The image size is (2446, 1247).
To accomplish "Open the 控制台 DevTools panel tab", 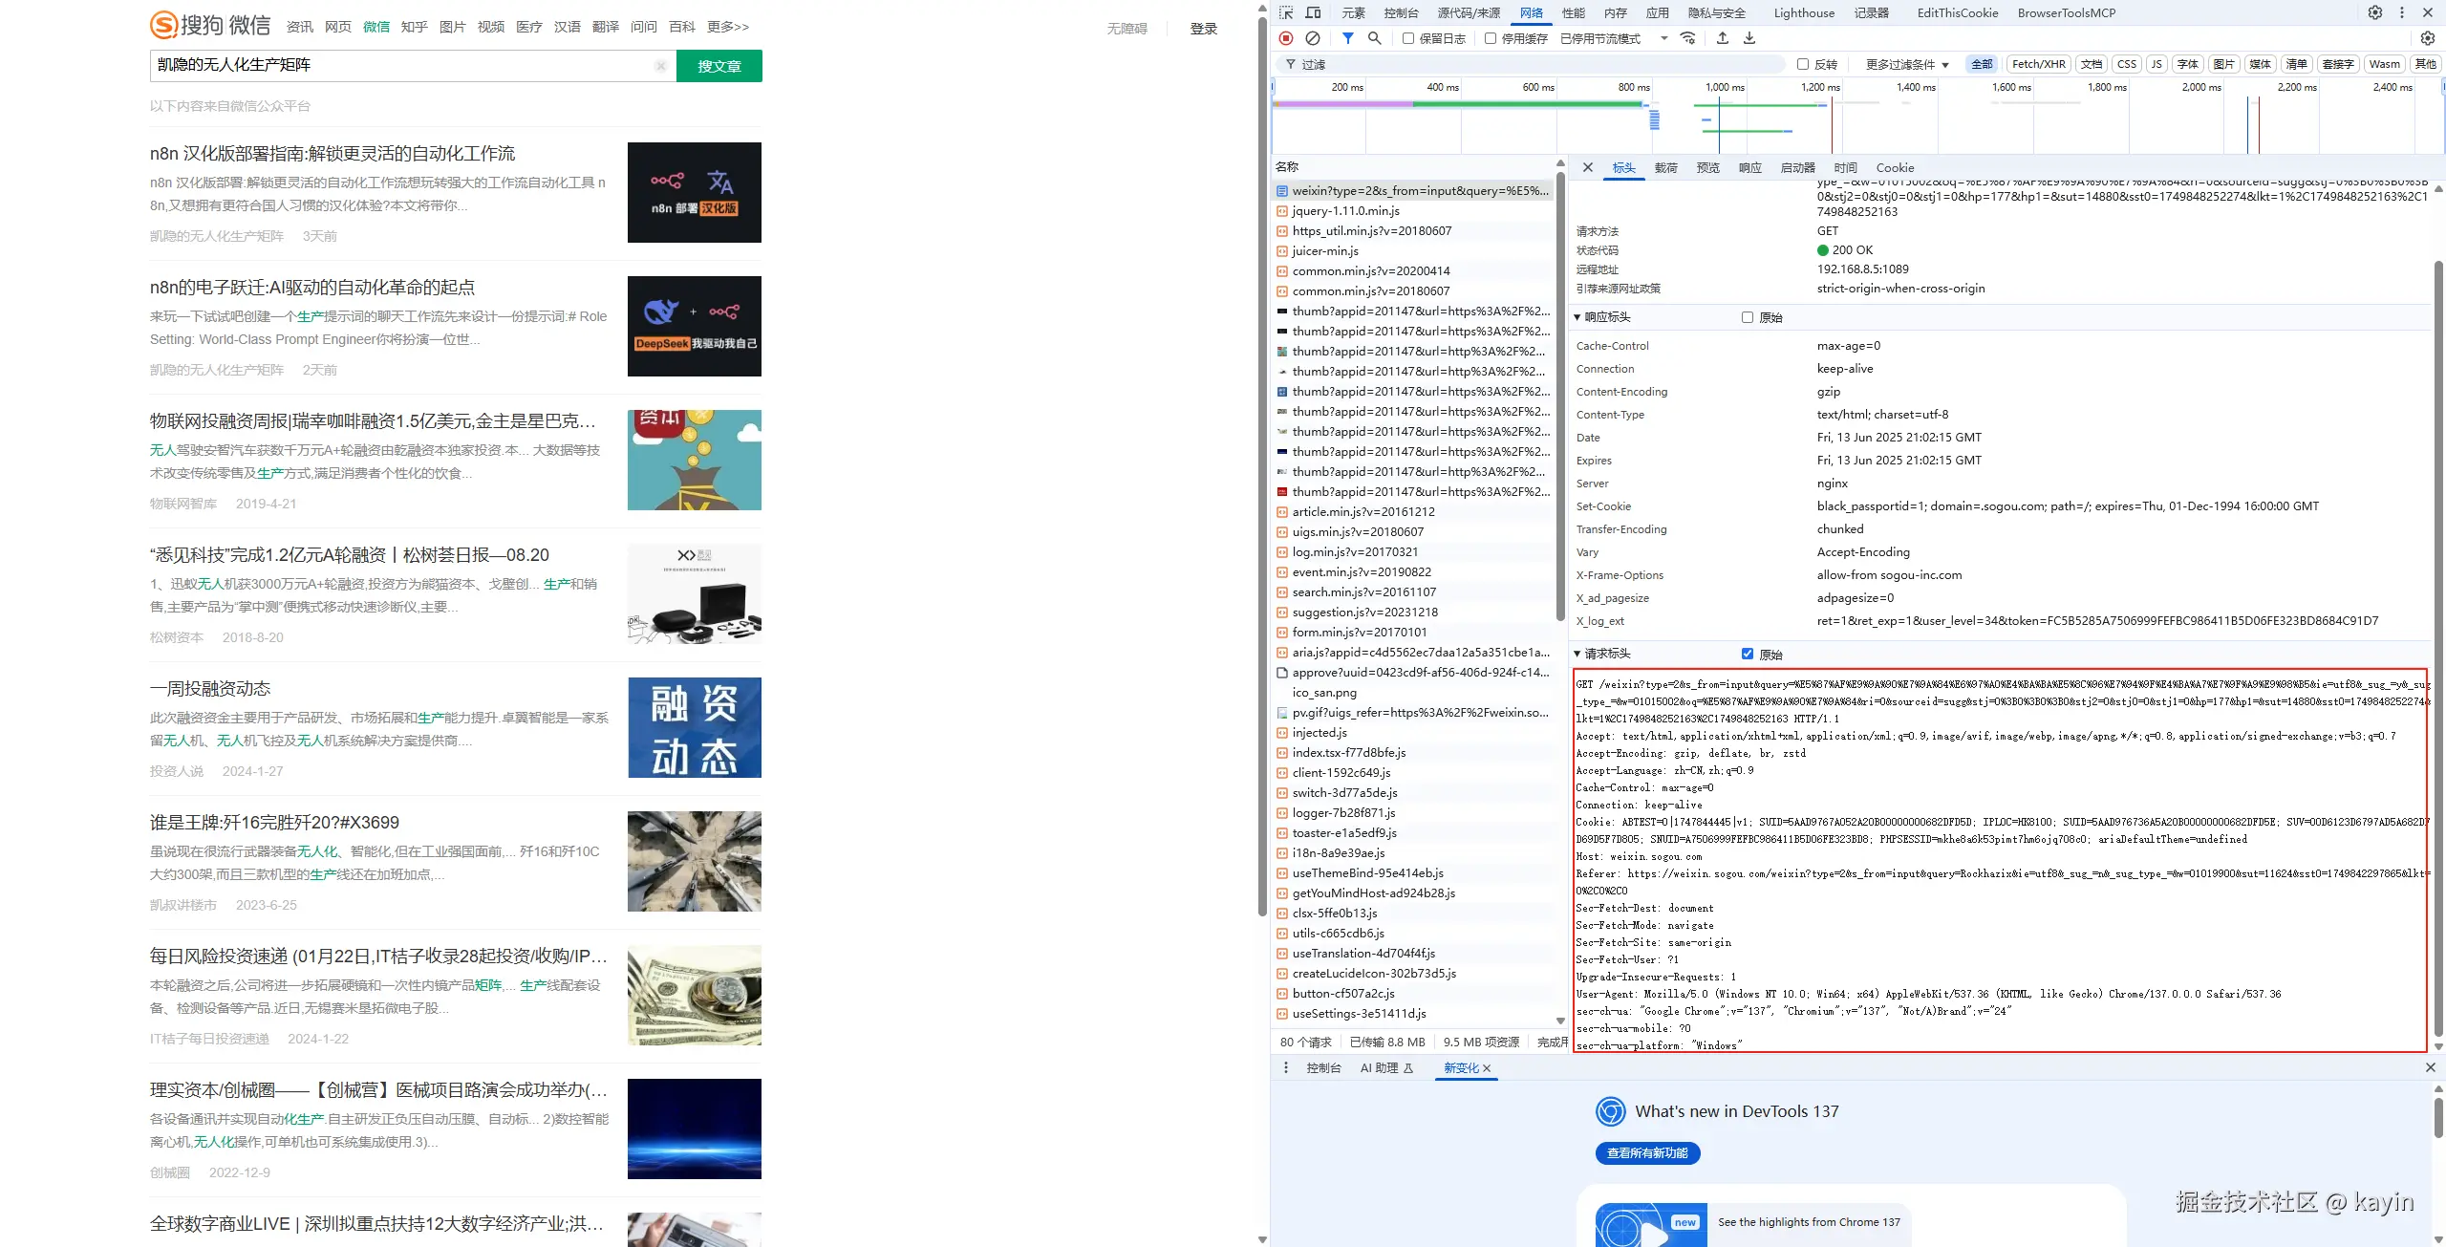I will pyautogui.click(x=1401, y=12).
